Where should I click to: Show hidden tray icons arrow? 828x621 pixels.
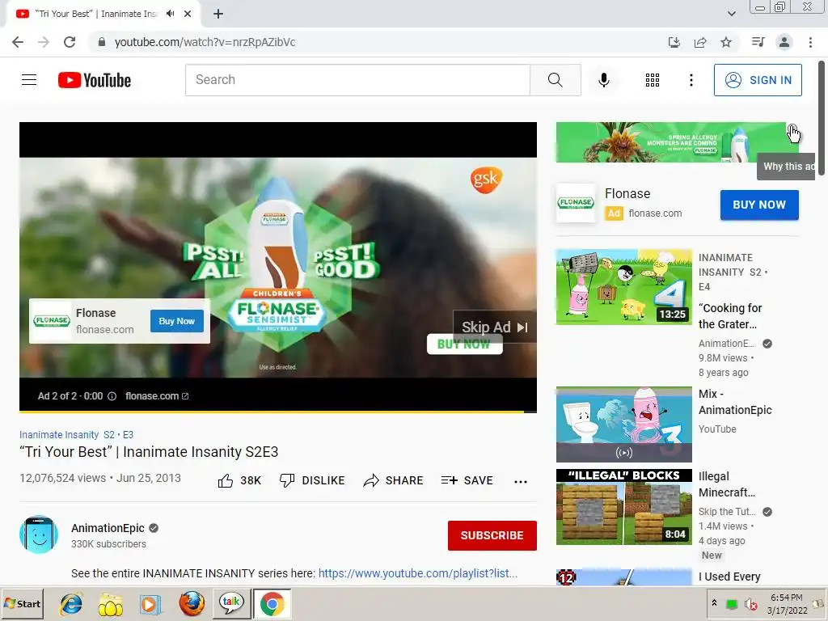715,602
